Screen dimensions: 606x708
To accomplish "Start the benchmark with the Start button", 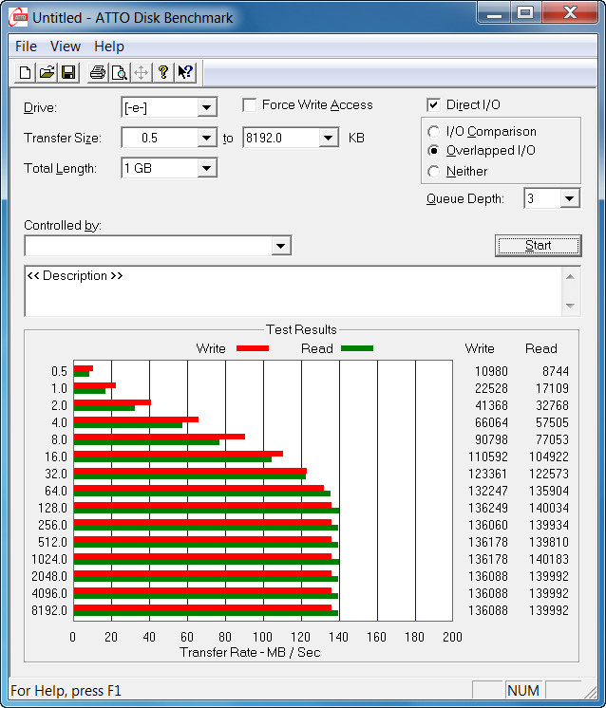I will 539,246.
